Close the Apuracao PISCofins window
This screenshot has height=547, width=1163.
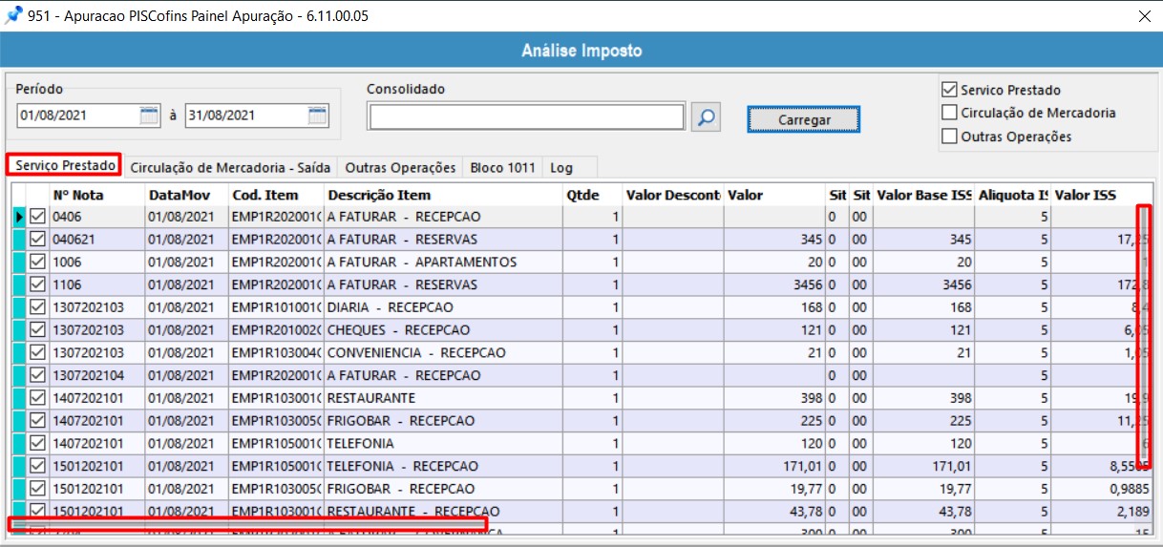tap(1144, 15)
